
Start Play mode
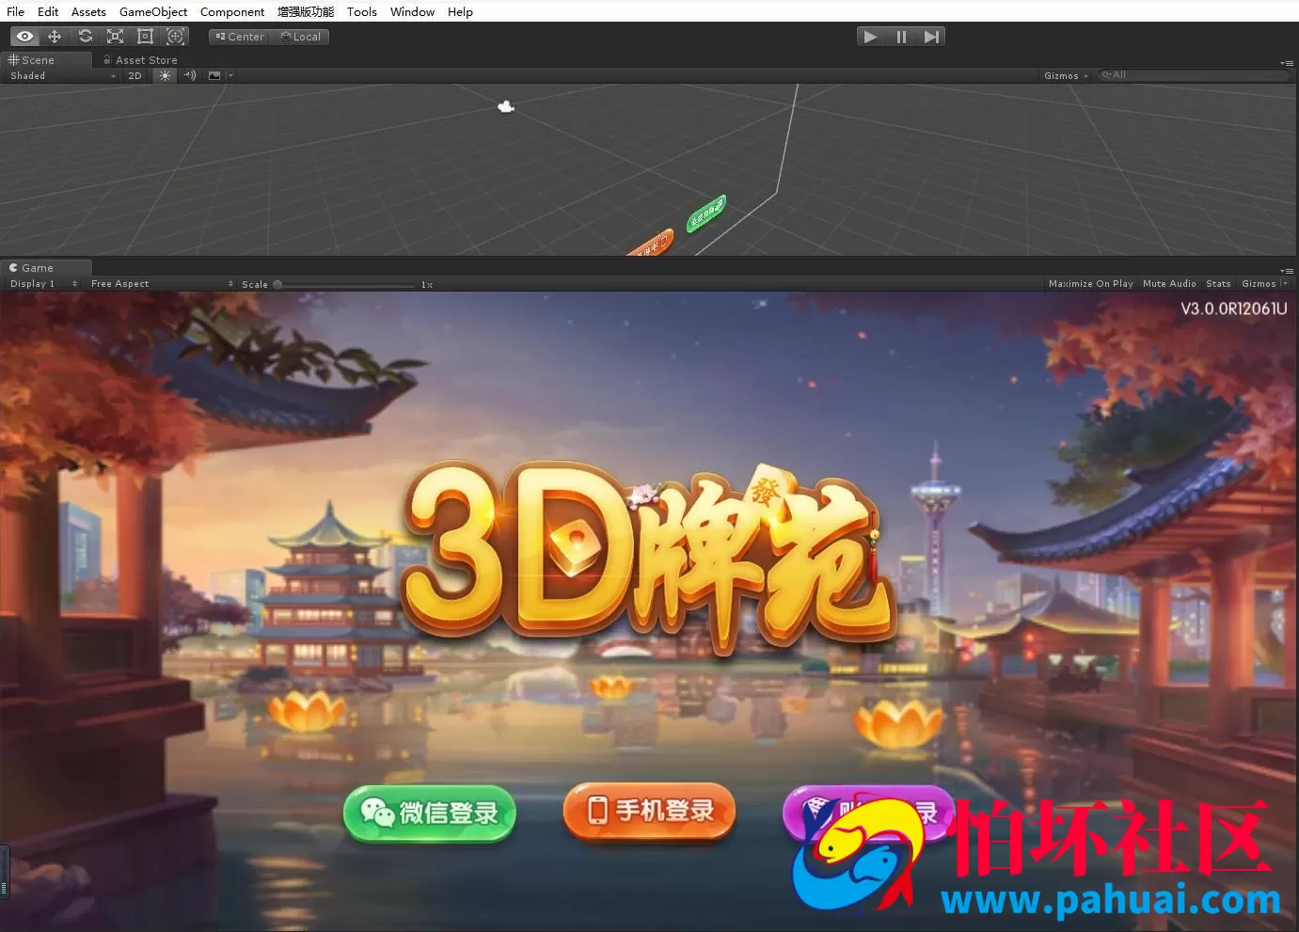tap(871, 37)
